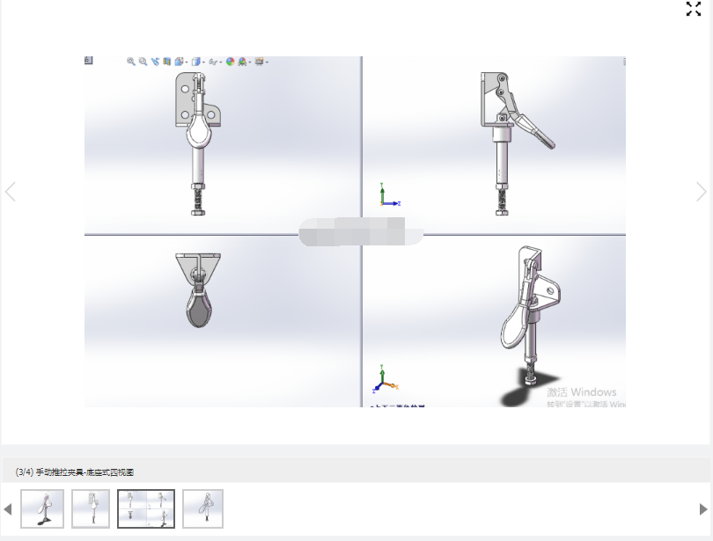Image resolution: width=713 pixels, height=541 pixels.
Task: Click the Zoom to Area magnifier icon
Action: (x=143, y=62)
